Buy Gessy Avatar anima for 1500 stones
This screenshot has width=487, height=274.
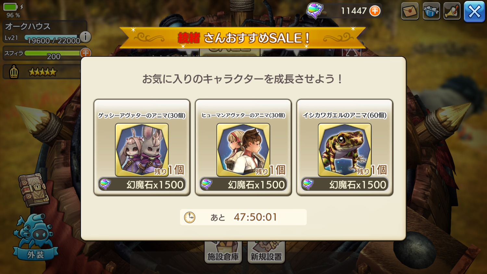click(x=142, y=185)
